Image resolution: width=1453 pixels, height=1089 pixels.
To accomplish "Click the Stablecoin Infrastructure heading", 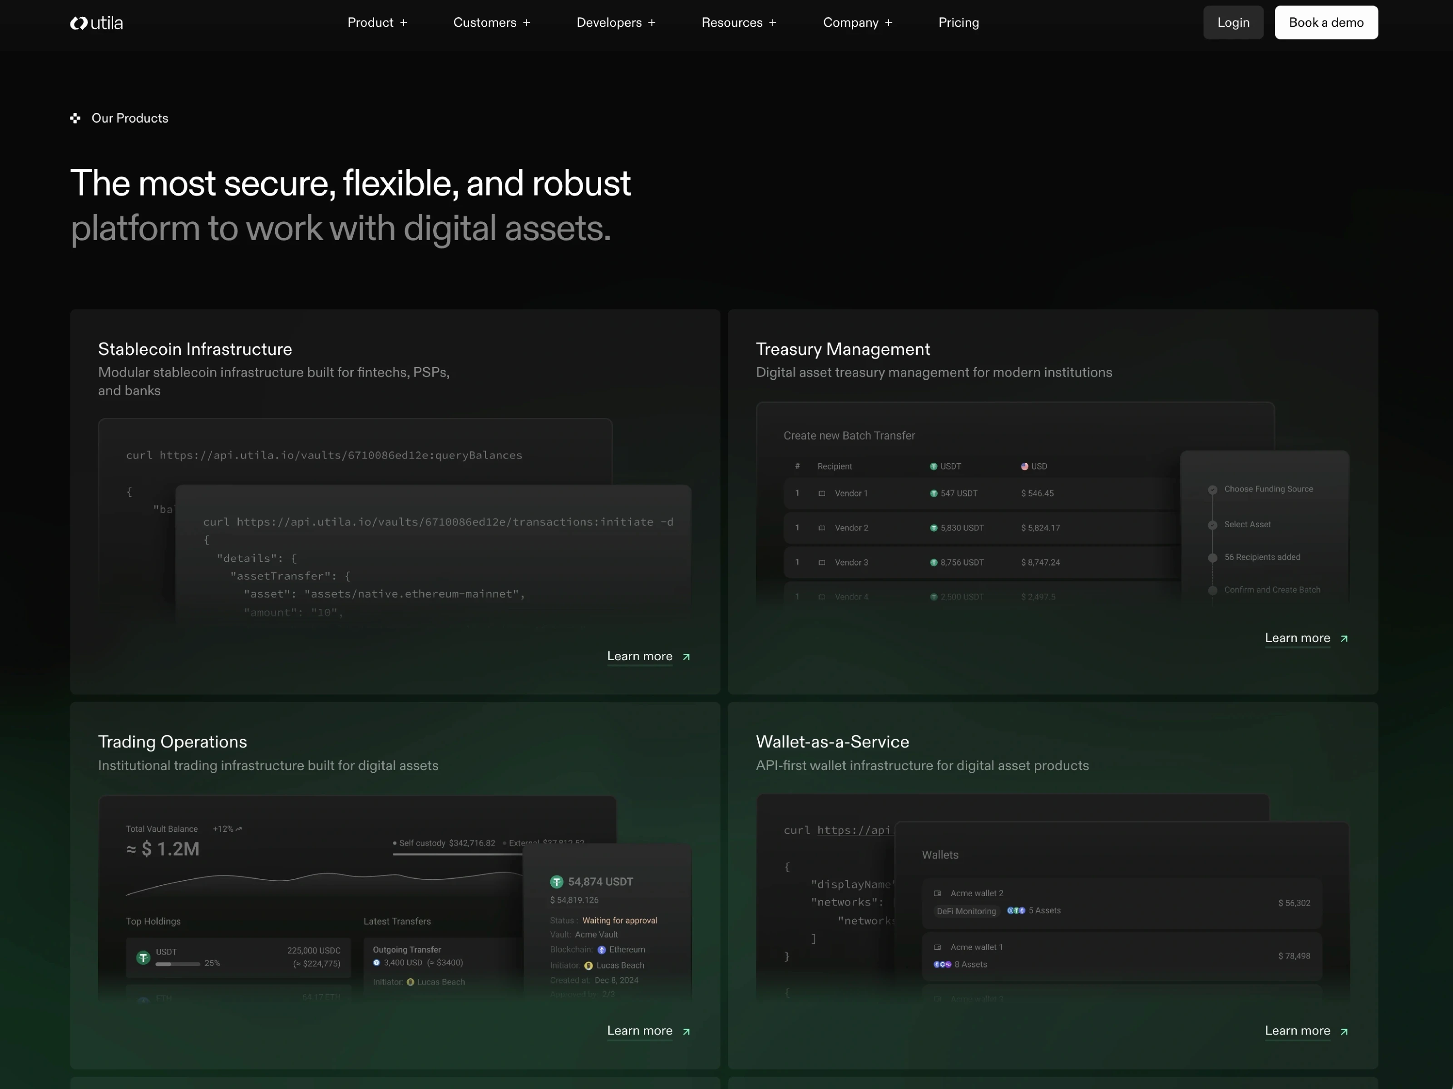I will tap(195, 349).
